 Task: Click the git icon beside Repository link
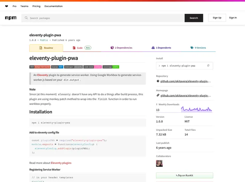158,81
